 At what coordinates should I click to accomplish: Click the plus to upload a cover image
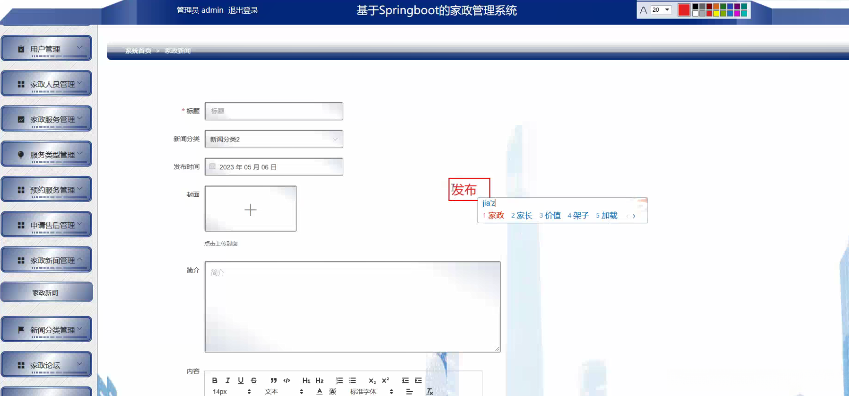[251, 210]
